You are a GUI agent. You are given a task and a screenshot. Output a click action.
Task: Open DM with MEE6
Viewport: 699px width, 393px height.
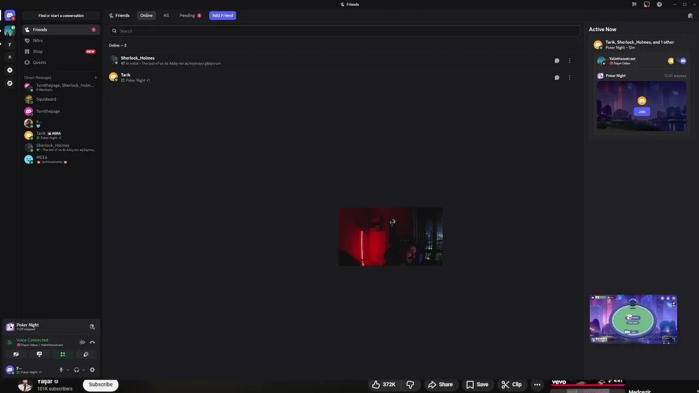[x=60, y=159]
